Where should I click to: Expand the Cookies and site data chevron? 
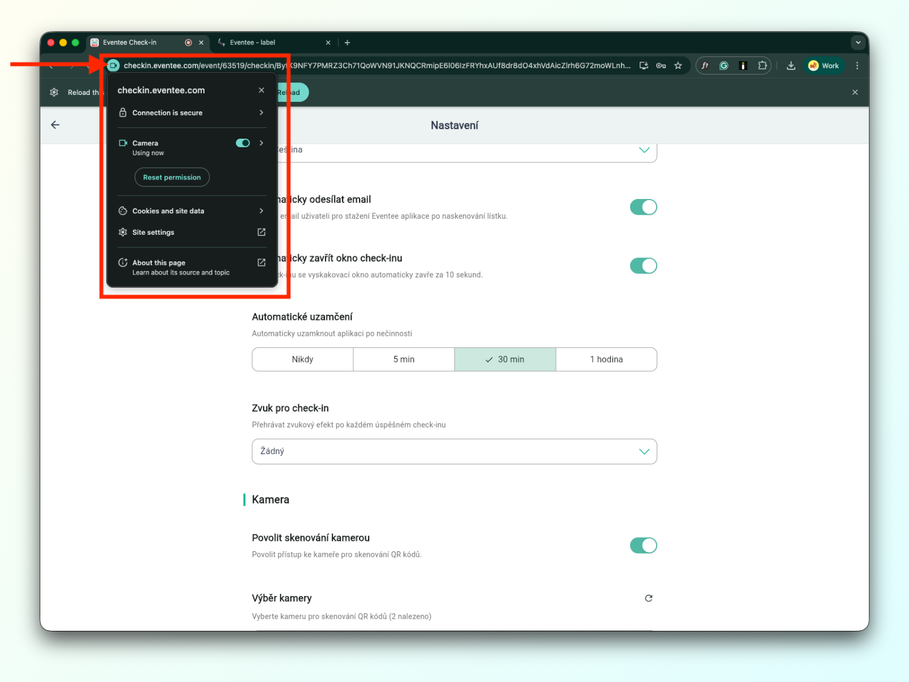(261, 211)
